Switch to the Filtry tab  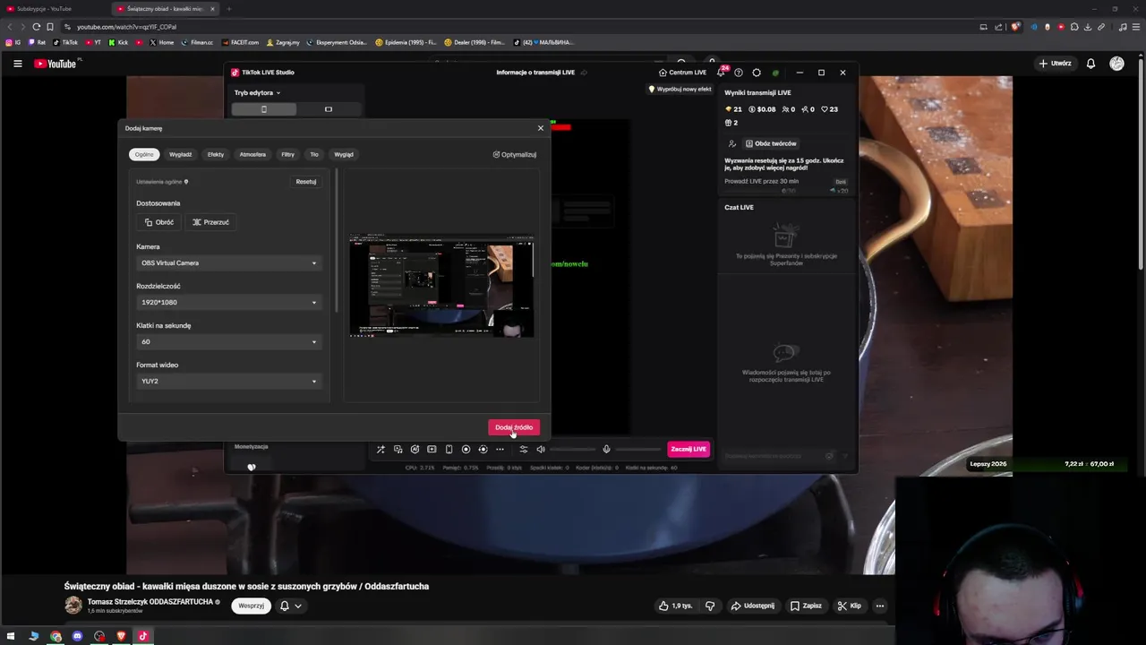(x=287, y=154)
